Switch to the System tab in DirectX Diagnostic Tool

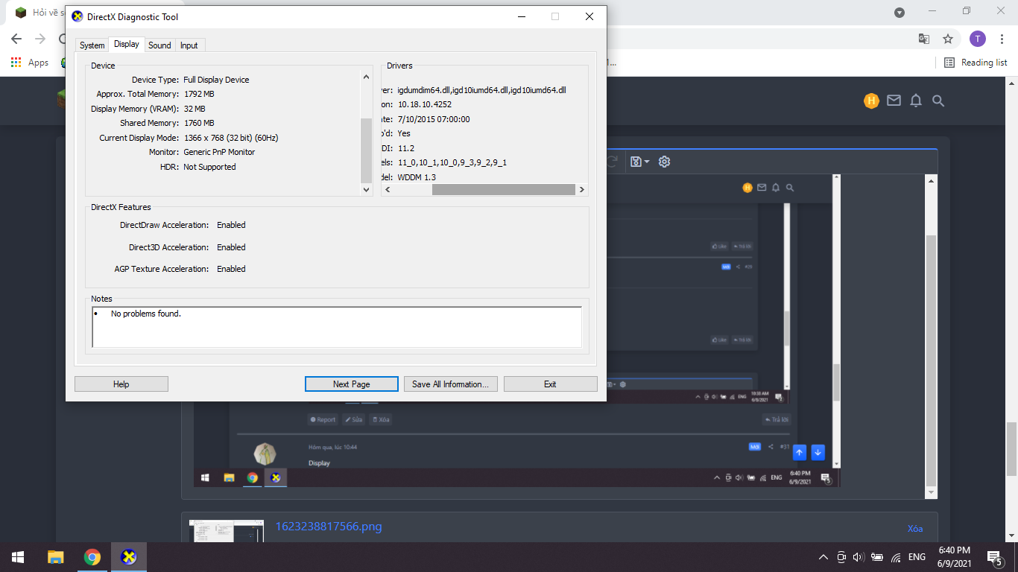point(92,45)
